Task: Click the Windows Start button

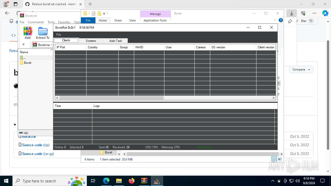Action: click(x=6, y=181)
